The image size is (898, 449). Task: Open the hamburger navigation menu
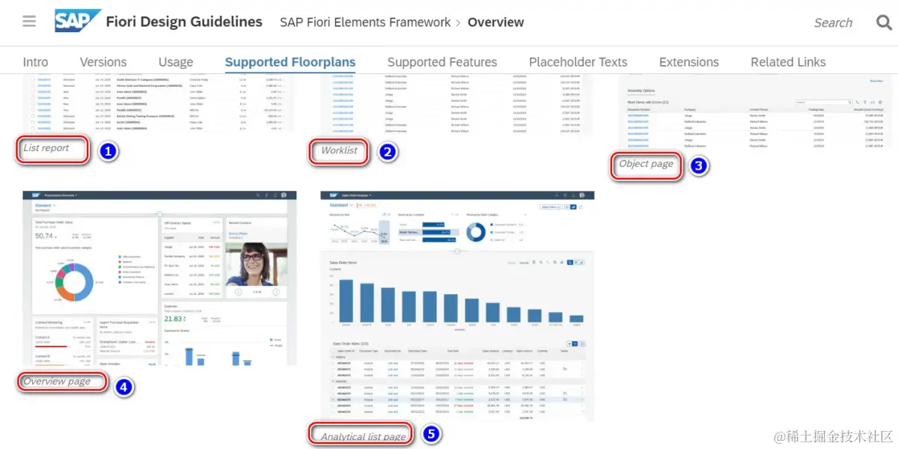coord(29,21)
